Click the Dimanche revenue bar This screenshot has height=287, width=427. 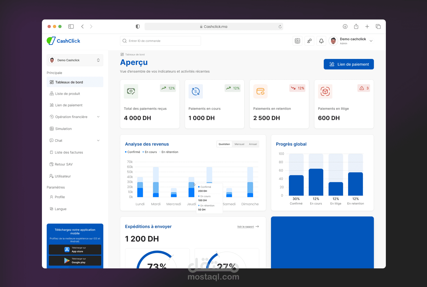click(x=250, y=182)
